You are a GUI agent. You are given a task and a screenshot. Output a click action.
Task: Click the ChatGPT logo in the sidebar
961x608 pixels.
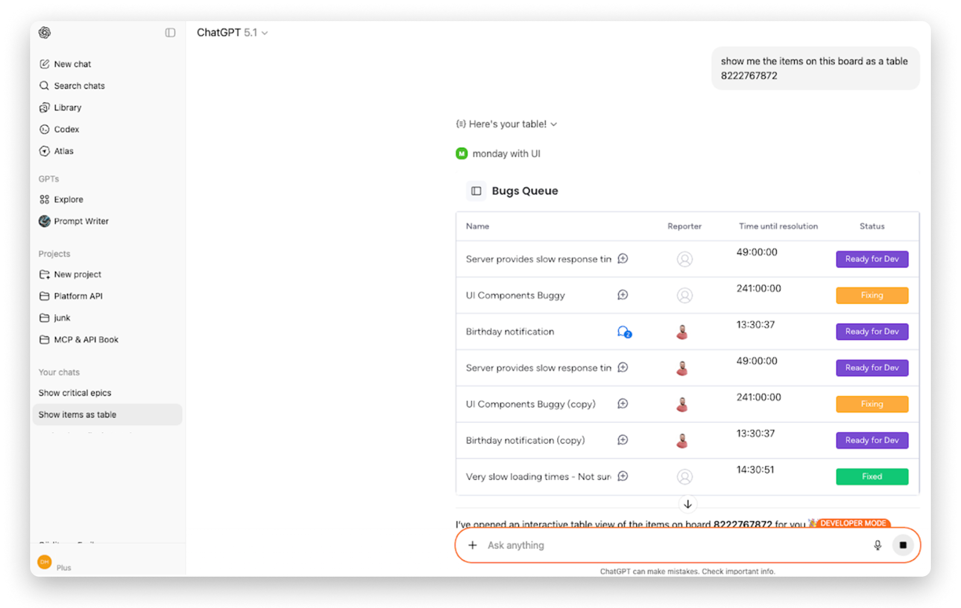pos(45,33)
